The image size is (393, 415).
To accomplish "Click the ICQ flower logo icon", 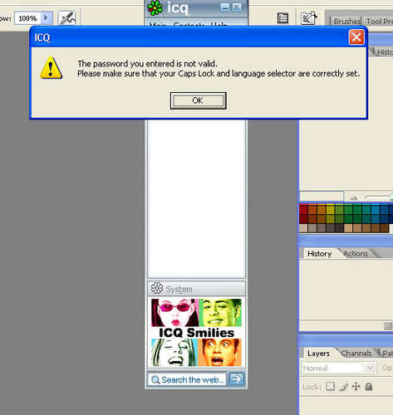I will pos(155,7).
